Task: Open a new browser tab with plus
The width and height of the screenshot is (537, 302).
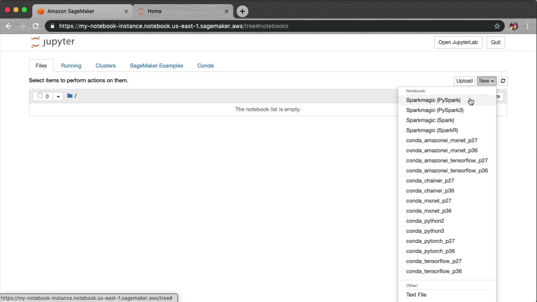Action: (x=242, y=11)
